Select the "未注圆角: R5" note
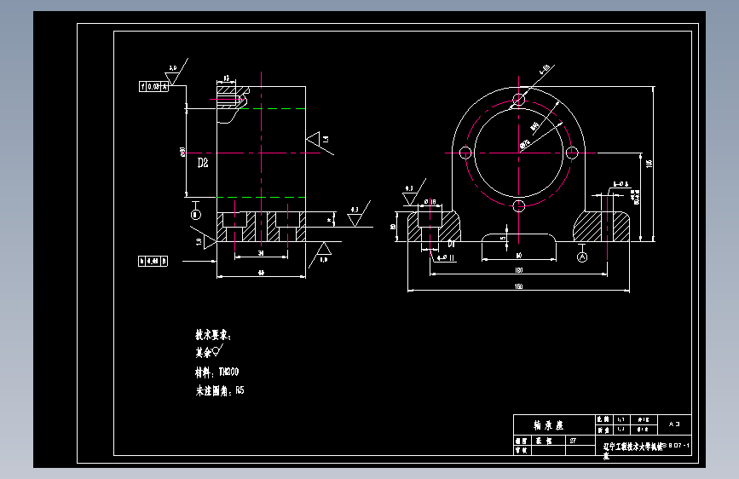The width and height of the screenshot is (739, 479). point(220,391)
